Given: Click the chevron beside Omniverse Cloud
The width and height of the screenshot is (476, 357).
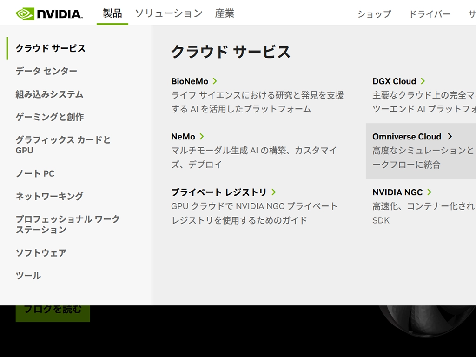Looking at the screenshot, I should click(450, 137).
